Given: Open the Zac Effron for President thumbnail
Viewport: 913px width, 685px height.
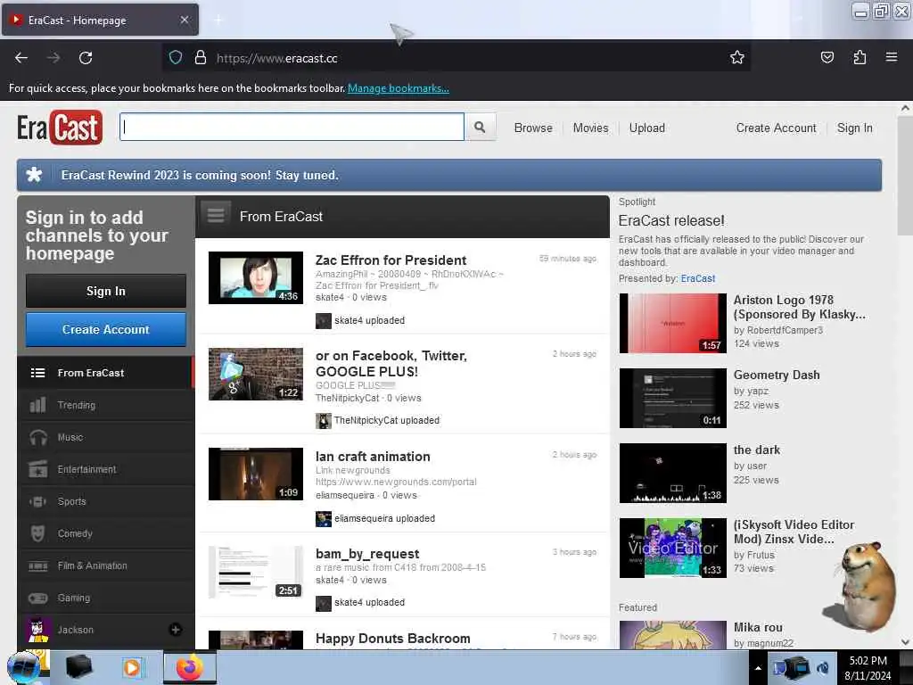Looking at the screenshot, I should [256, 278].
